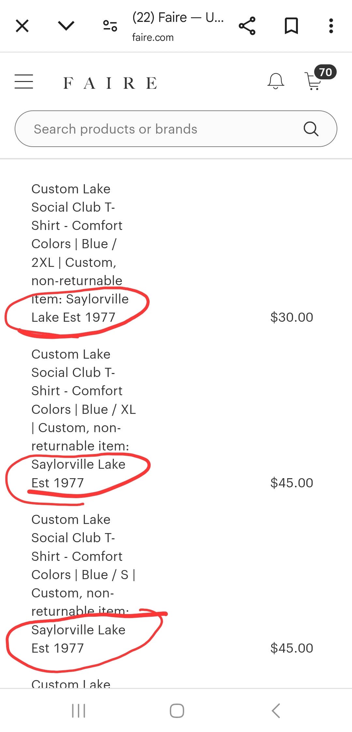
Task: Close the in-app browser tab
Action: pos(22,26)
